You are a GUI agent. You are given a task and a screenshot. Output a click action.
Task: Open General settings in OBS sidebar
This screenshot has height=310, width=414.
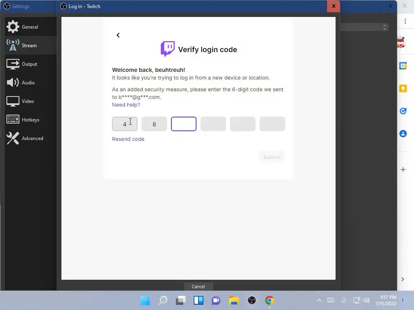tap(31, 27)
